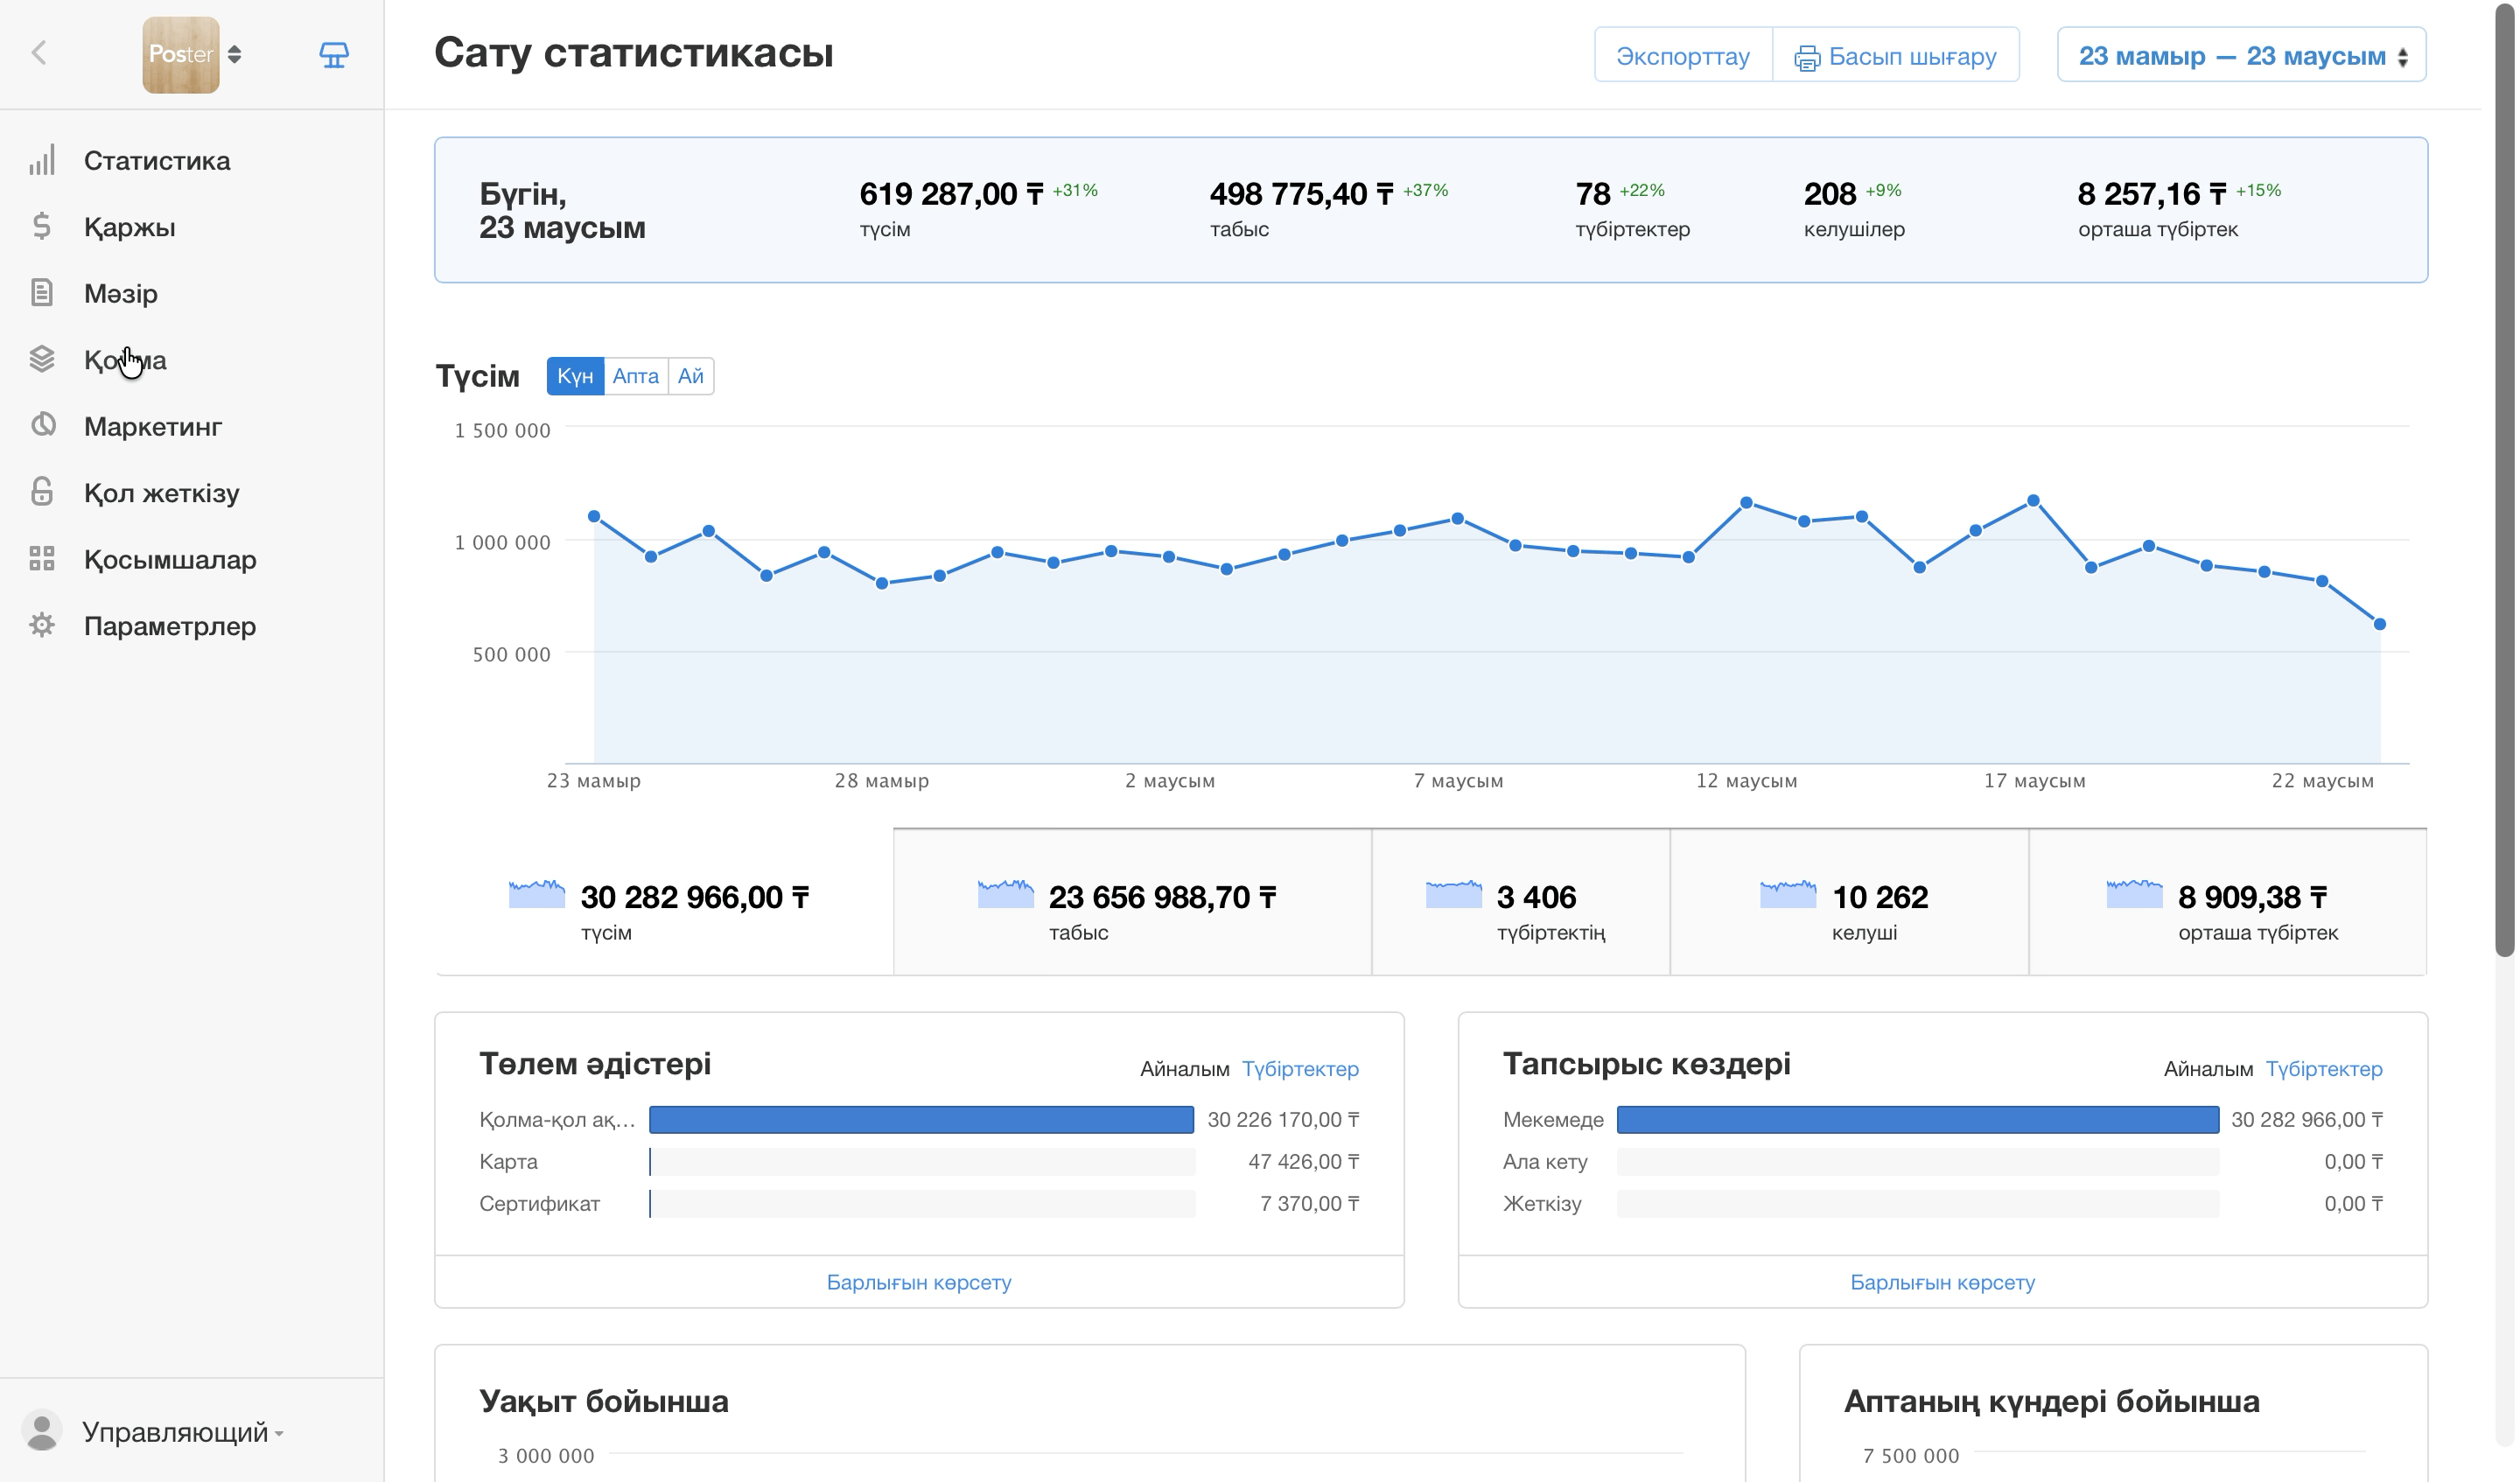Viewport: 2520px width, 1482px height.
Task: Click the Карта payment bar
Action: (x=922, y=1162)
